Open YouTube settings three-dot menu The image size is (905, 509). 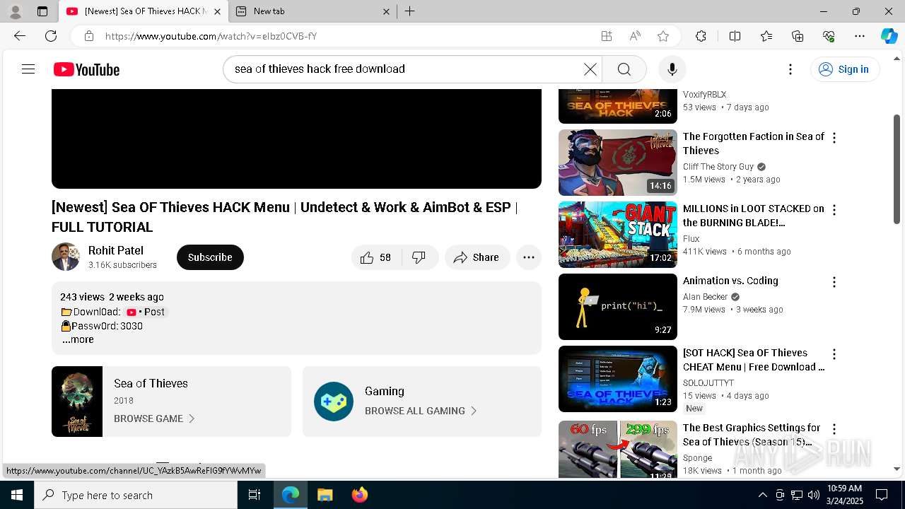(790, 69)
